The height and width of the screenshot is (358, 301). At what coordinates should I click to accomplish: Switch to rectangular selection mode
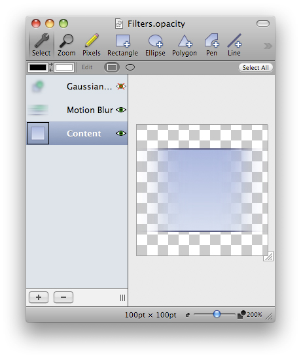(x=112, y=67)
